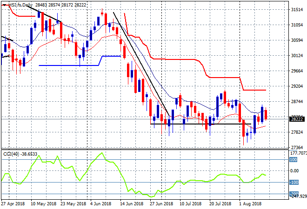
Task: Select the steep black downtrend line in June
Action: [x=141, y=65]
